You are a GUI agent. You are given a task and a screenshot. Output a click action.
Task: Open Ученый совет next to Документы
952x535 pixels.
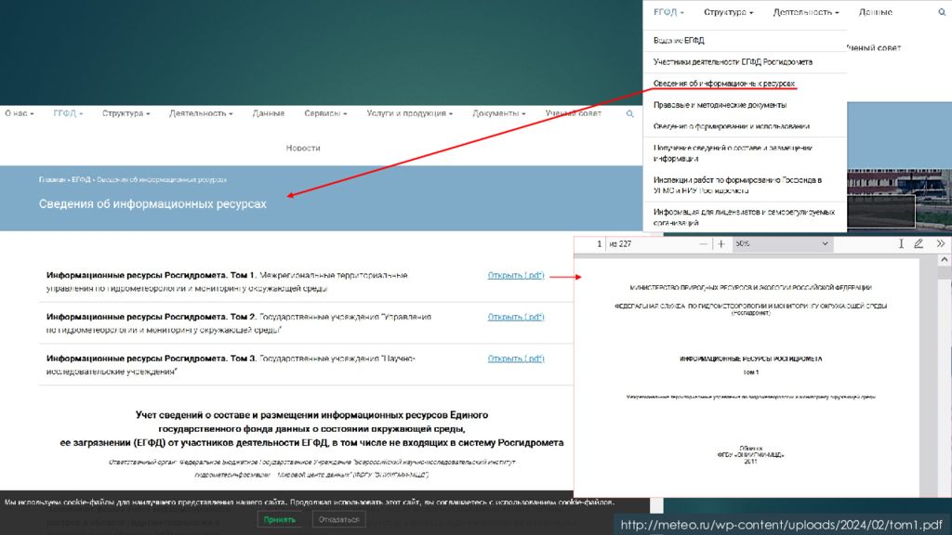click(x=573, y=113)
